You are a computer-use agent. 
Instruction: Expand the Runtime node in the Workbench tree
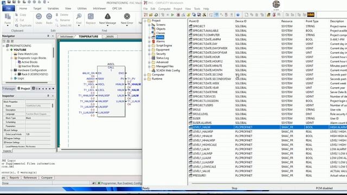145,79
